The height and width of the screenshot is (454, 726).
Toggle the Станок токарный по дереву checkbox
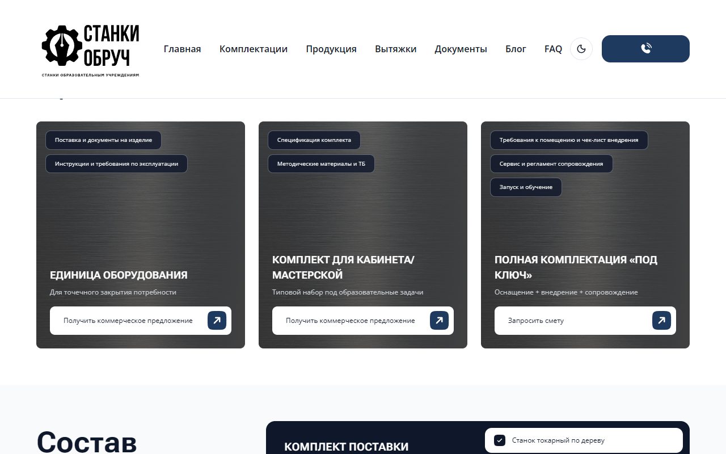point(500,440)
